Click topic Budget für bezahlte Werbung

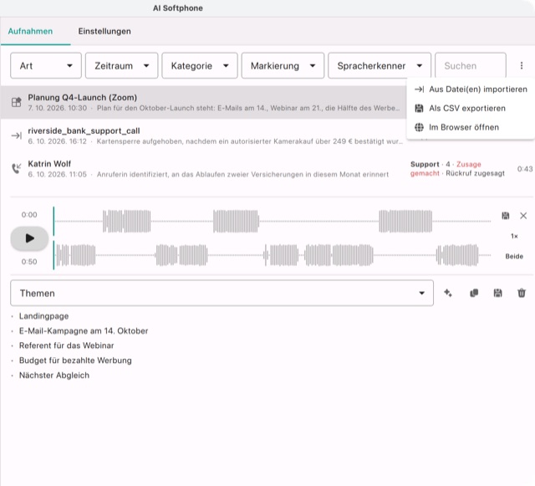click(75, 361)
